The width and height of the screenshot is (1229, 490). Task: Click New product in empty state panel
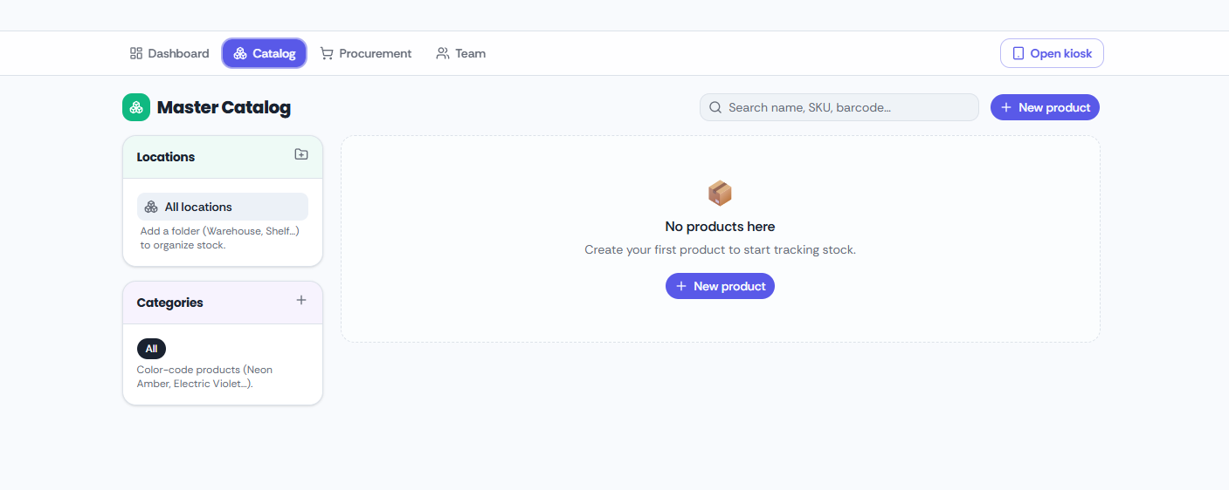click(720, 286)
